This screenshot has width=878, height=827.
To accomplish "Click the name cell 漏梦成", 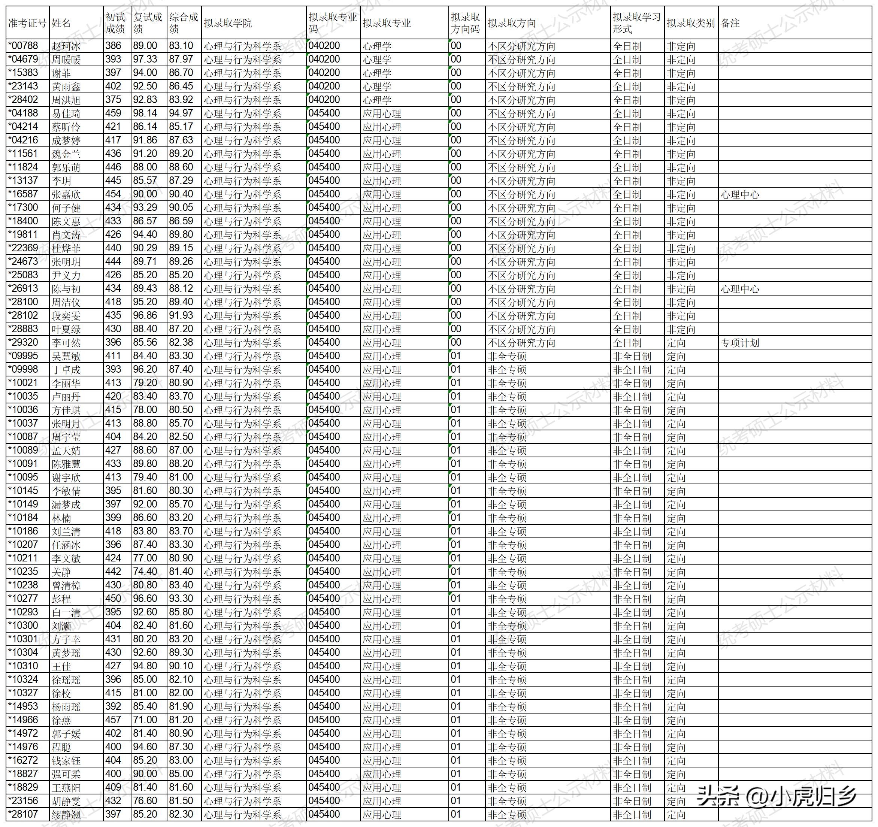I will (x=66, y=505).
